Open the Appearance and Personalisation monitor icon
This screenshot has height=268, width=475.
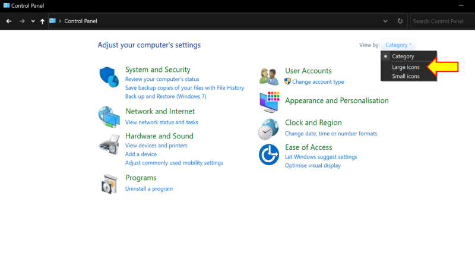pos(269,102)
